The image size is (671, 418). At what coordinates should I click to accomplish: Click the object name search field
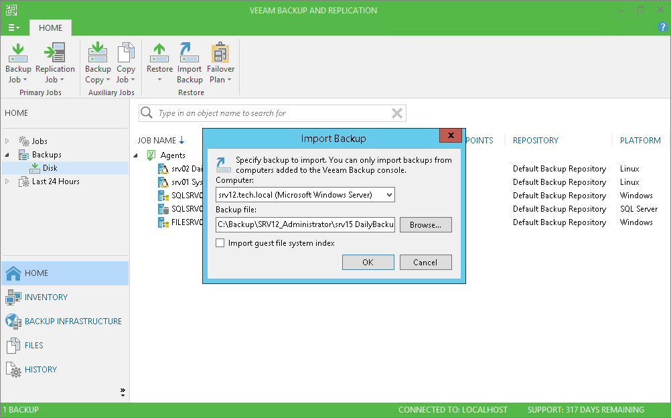click(273, 113)
